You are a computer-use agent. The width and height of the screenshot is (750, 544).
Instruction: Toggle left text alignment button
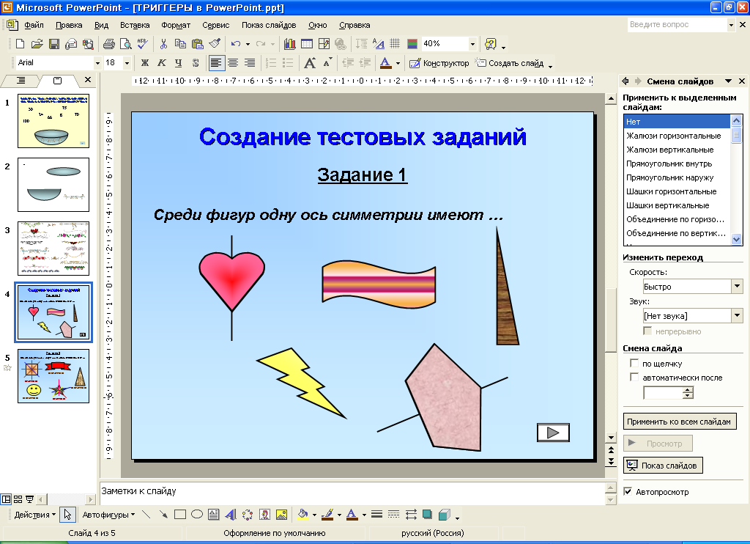(216, 63)
